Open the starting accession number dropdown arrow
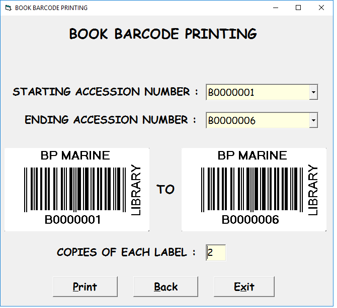Image resolution: width=337 pixels, height=308 pixels. [313, 92]
